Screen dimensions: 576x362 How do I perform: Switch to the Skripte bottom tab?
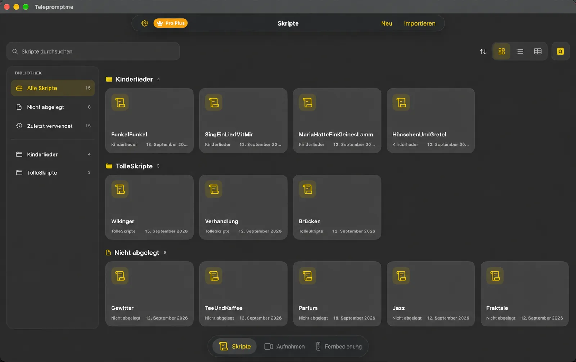point(235,347)
